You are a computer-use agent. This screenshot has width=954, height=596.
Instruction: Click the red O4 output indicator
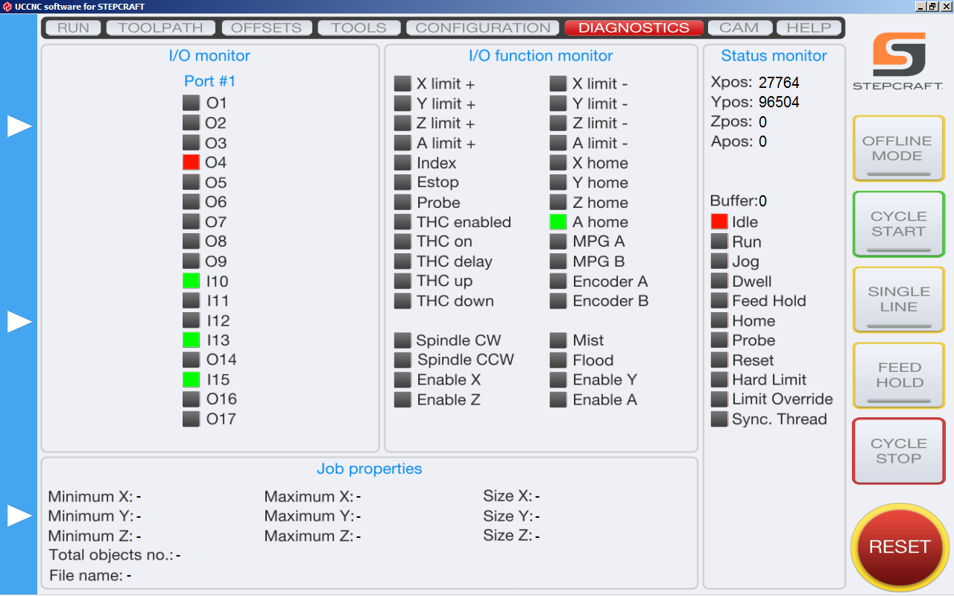coord(191,162)
